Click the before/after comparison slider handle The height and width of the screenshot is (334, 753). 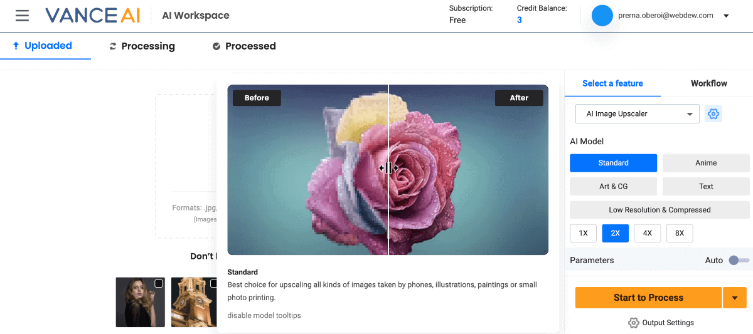click(x=388, y=168)
